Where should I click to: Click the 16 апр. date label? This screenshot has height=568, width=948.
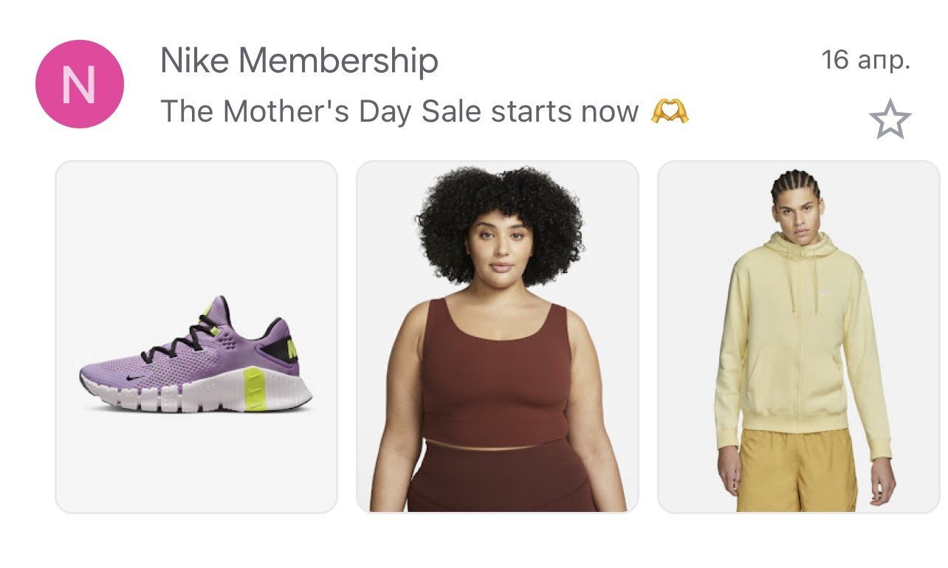(x=865, y=60)
